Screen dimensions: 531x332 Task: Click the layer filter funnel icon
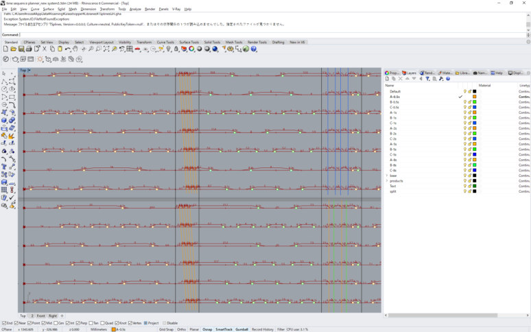[427, 79]
